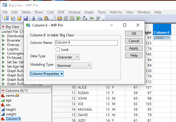The height and width of the screenshot is (122, 176).
Task: Click the Set Age Val script name
Action: (x=15, y=67)
